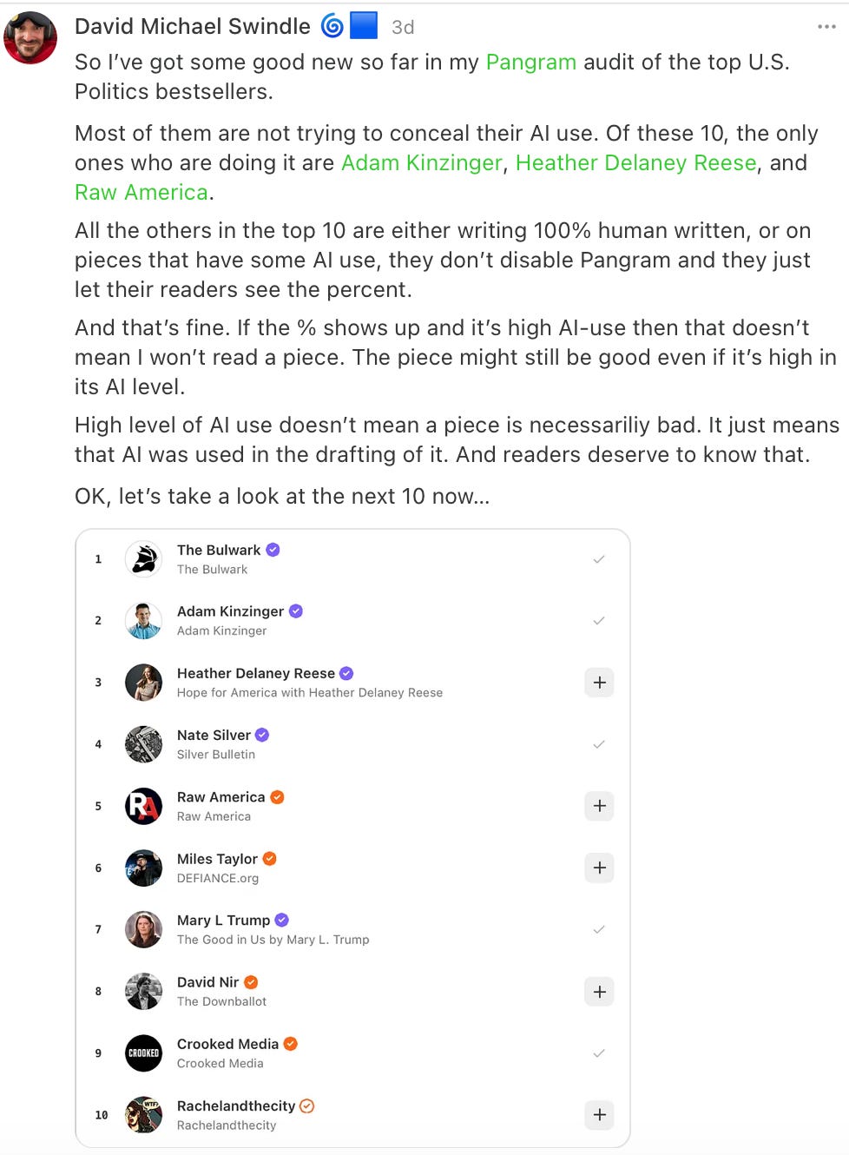This screenshot has width=849, height=1155.
Task: Click the swirl badge next to Swindle
Action: [x=332, y=26]
